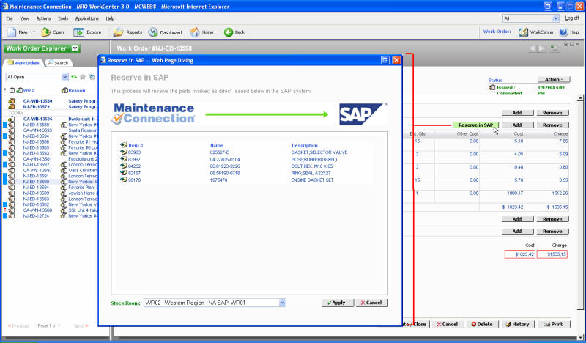
Task: Click icon beside work order NJ-ED-13594
Action: pos(12,136)
